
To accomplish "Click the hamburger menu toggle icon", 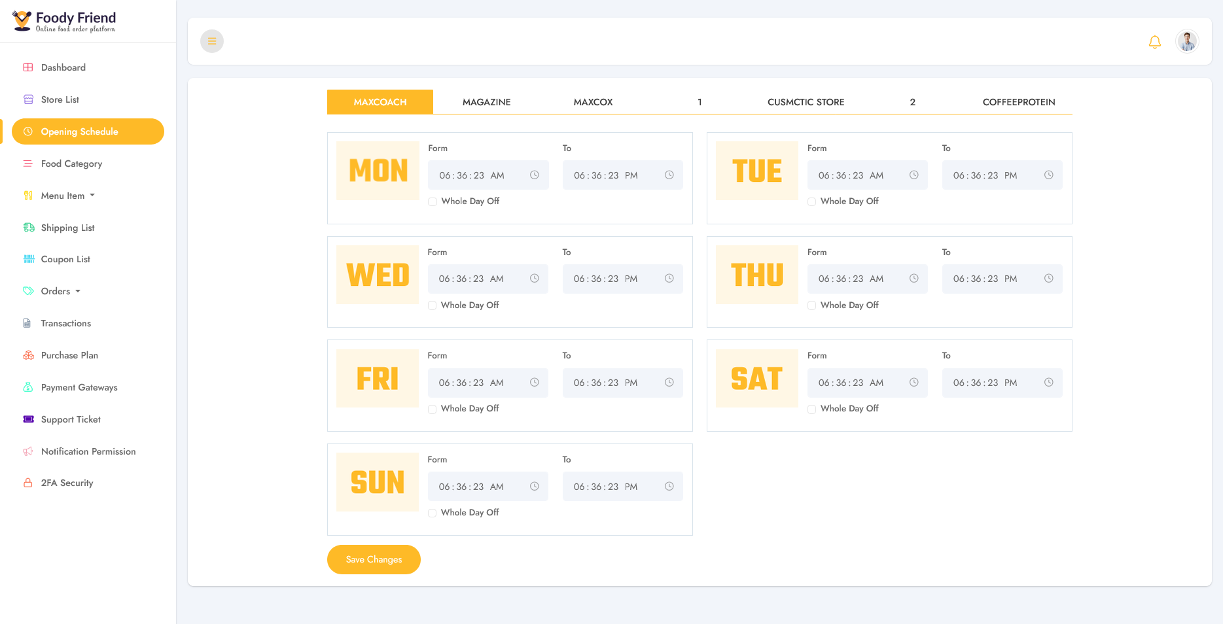I will coord(212,41).
